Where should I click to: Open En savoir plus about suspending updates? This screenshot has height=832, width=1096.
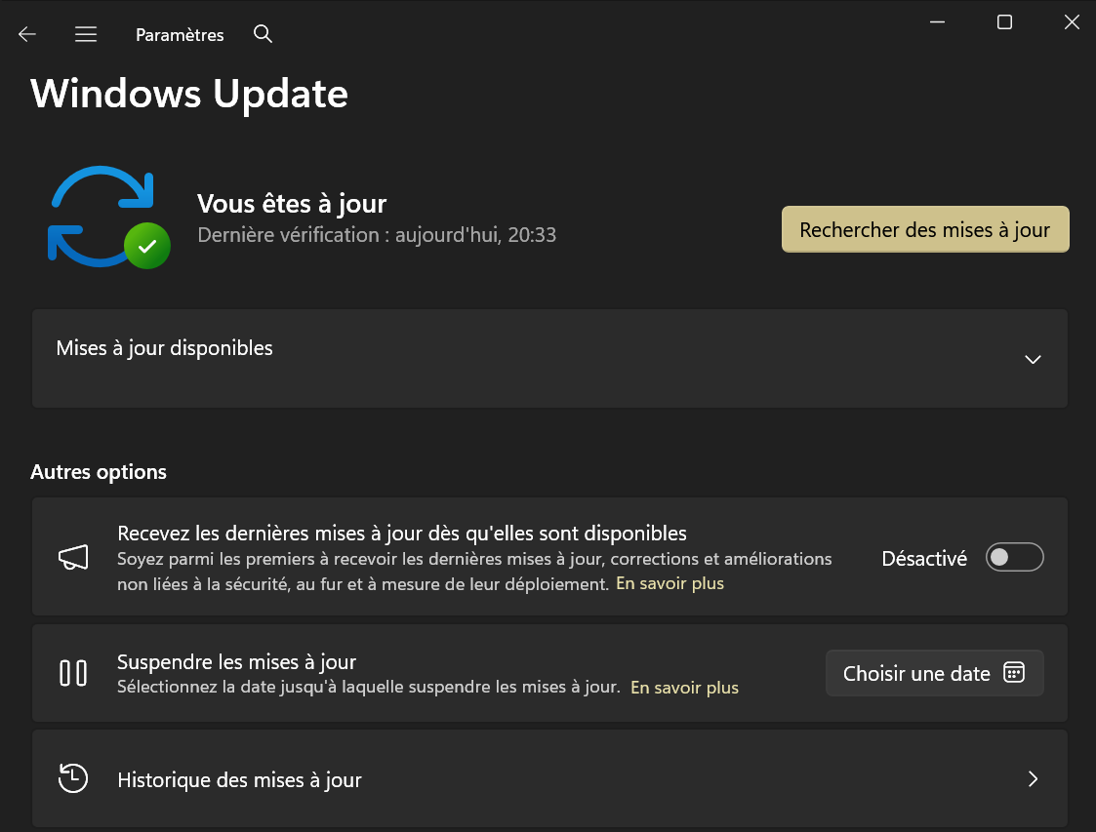click(684, 688)
